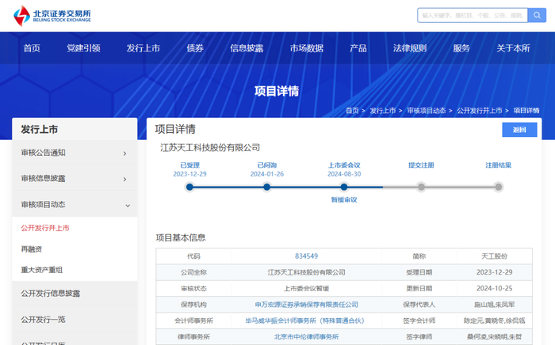The width and height of the screenshot is (555, 345).
Task: Go to 市场数据 in top navigation
Action: pos(306,48)
